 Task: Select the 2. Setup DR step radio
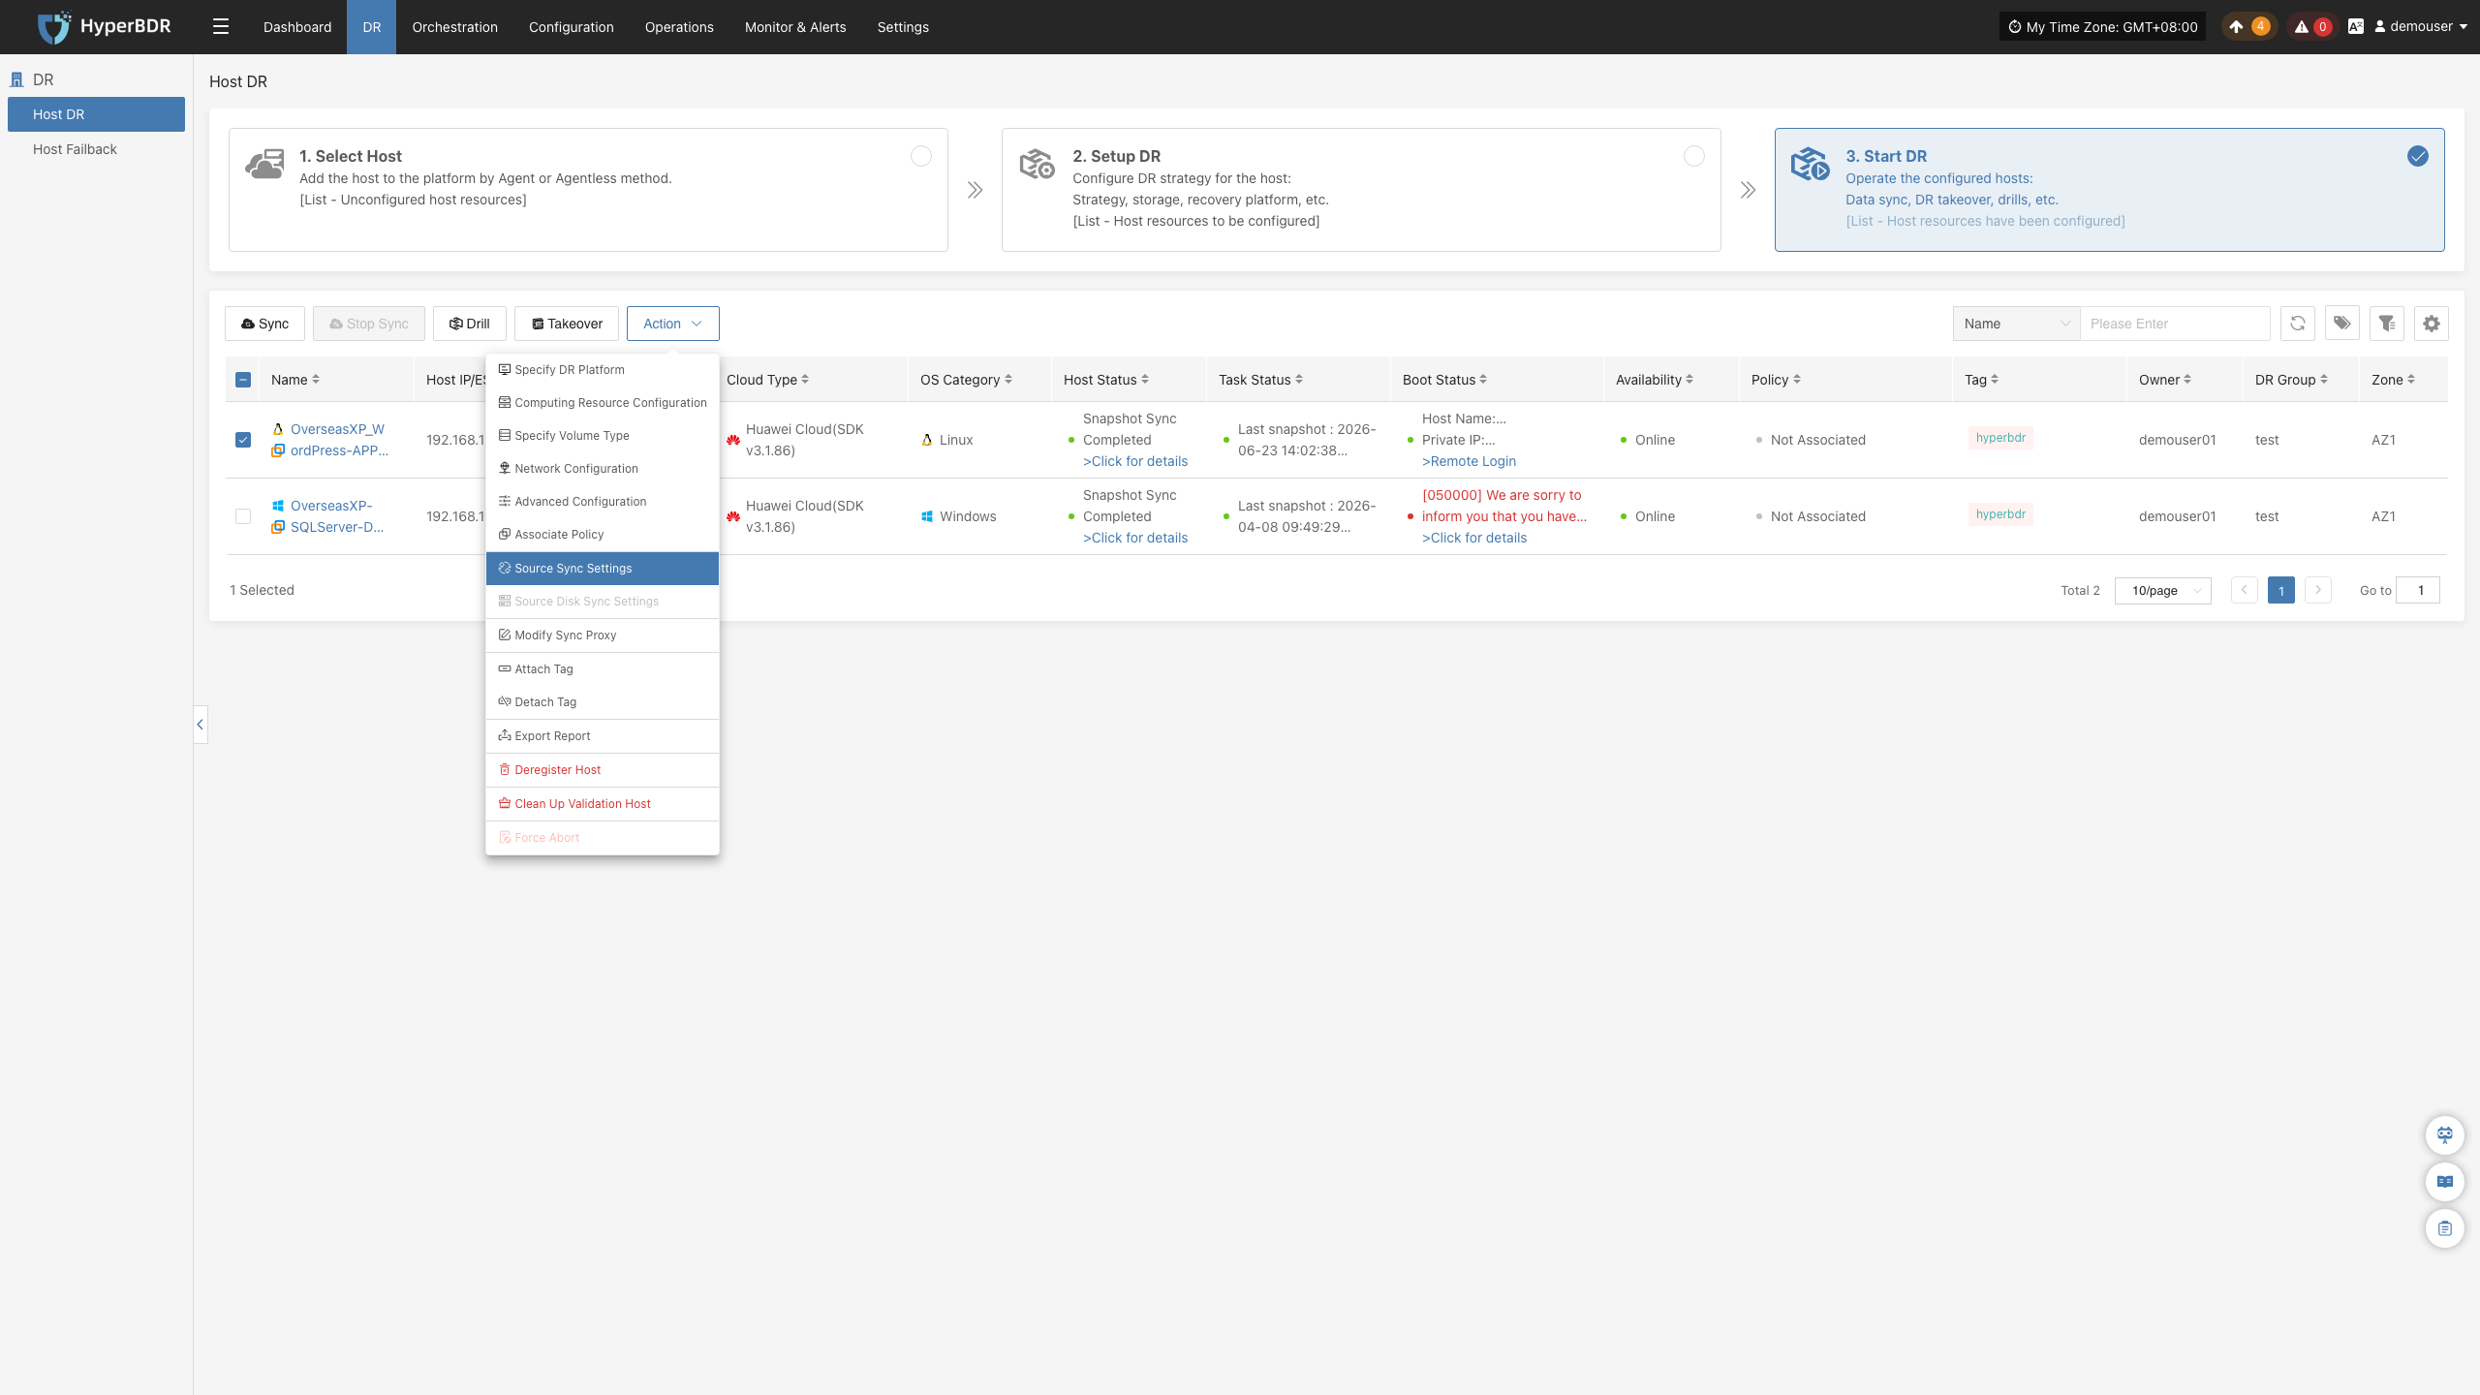(1694, 156)
